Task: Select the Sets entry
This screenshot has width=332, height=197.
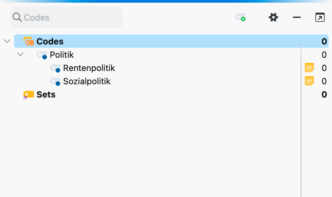Action: click(x=46, y=95)
